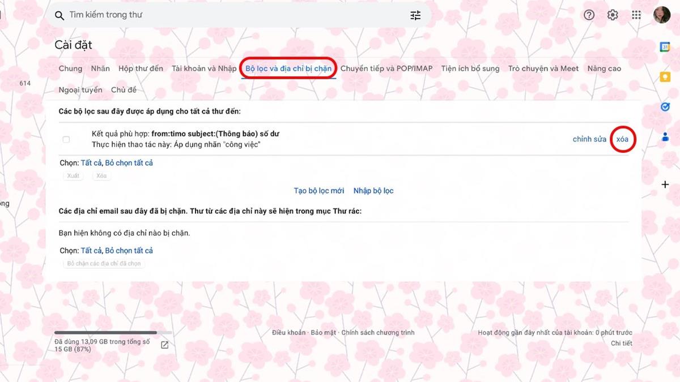
Task: Click the plus icon to get add-ons
Action: pos(665,184)
